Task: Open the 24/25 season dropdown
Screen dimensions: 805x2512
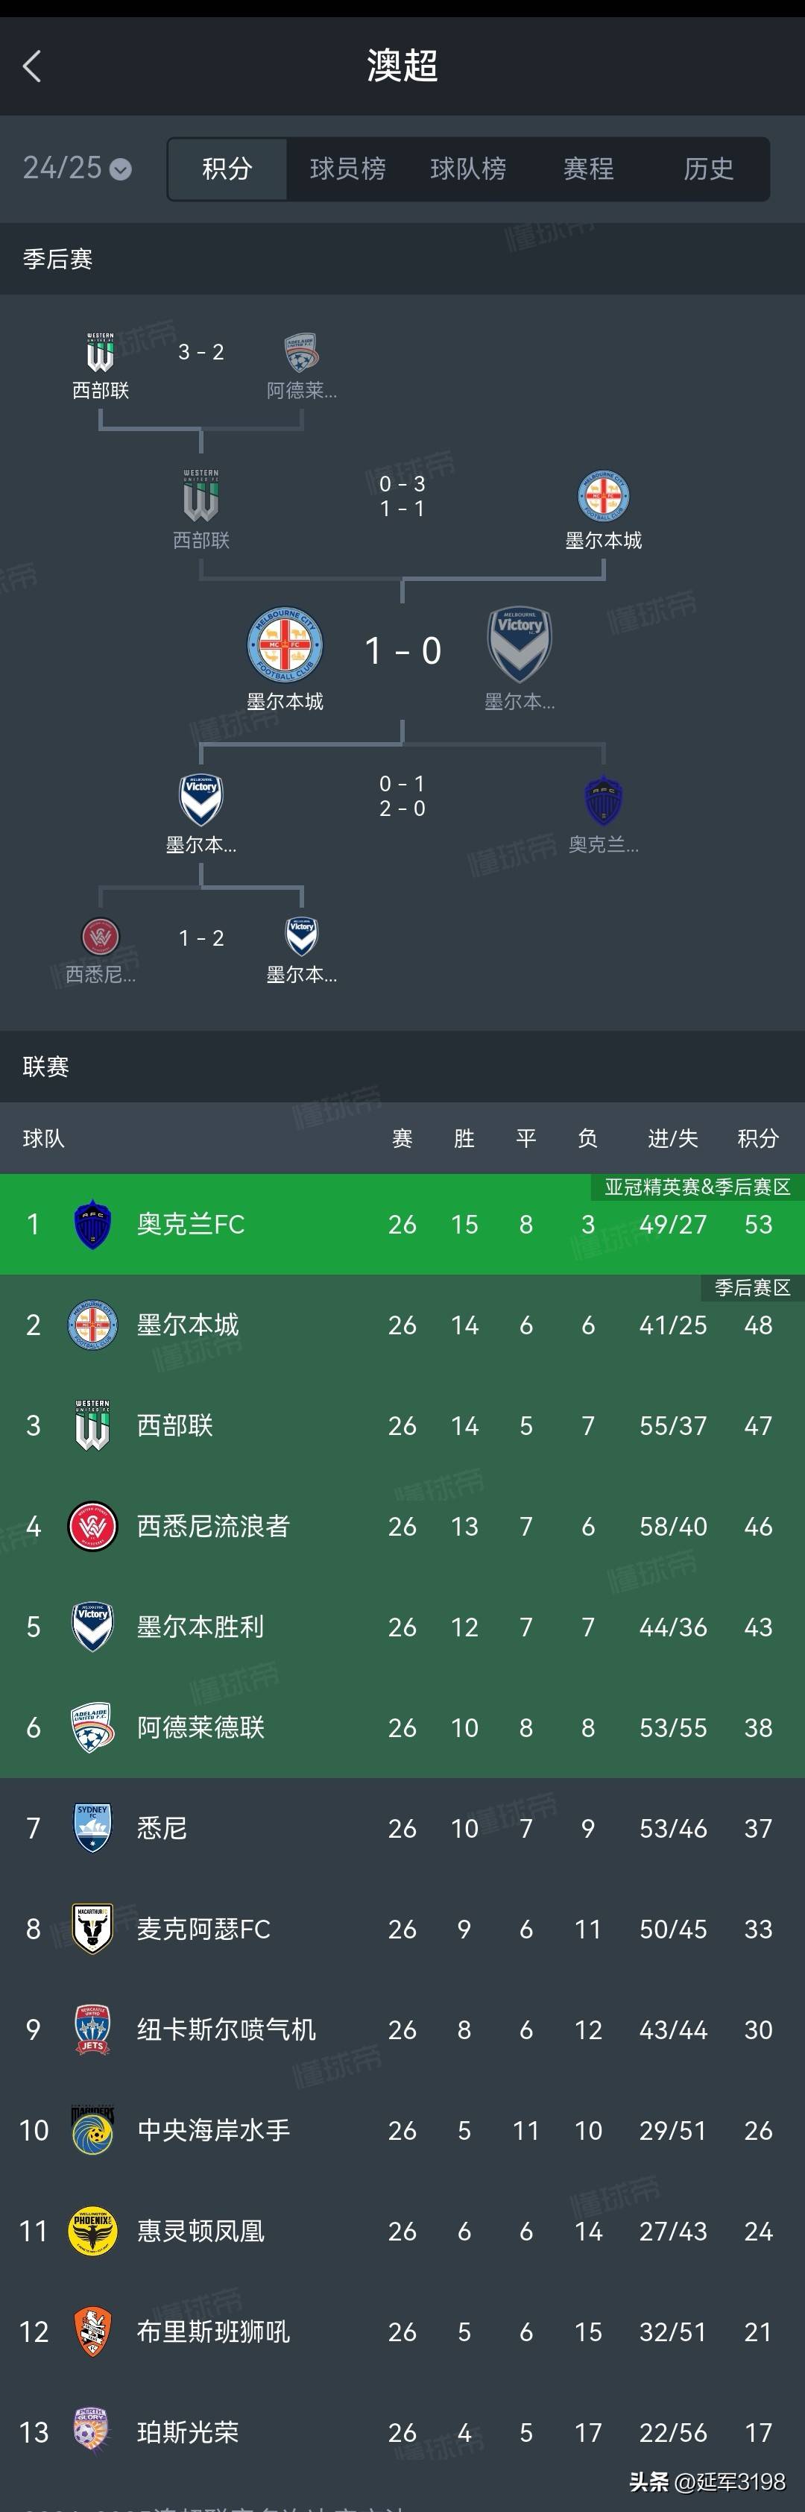Action: click(77, 168)
